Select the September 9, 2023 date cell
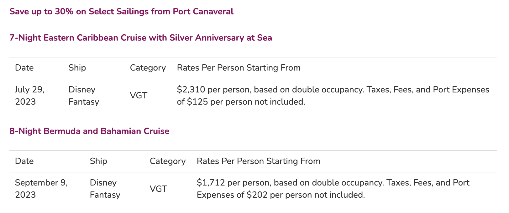This screenshot has height=213, width=509. pyautogui.click(x=41, y=189)
